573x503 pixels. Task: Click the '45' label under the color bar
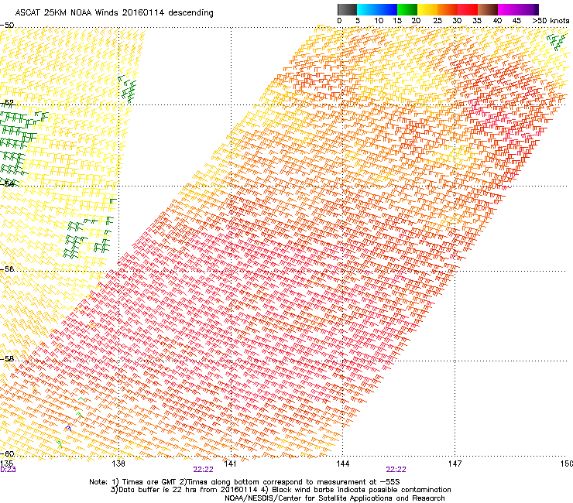(x=516, y=20)
